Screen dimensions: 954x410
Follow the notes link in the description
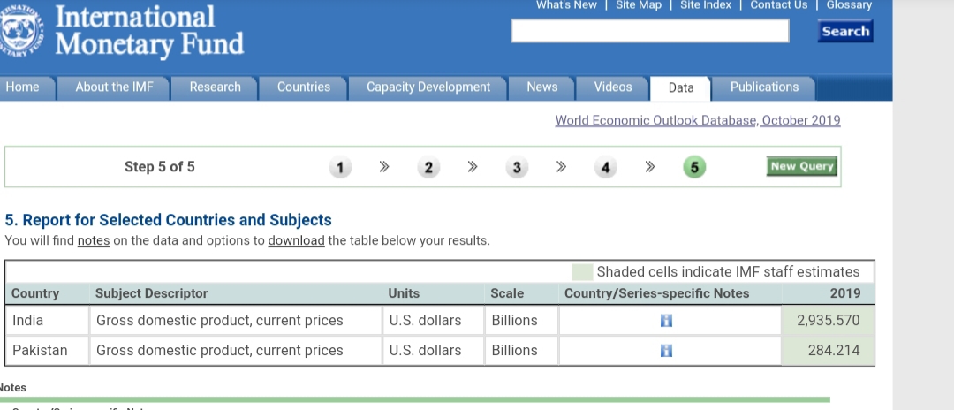94,241
